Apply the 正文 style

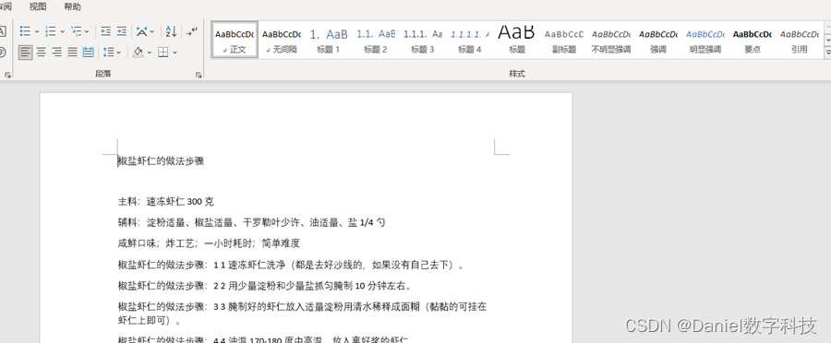coord(235,39)
